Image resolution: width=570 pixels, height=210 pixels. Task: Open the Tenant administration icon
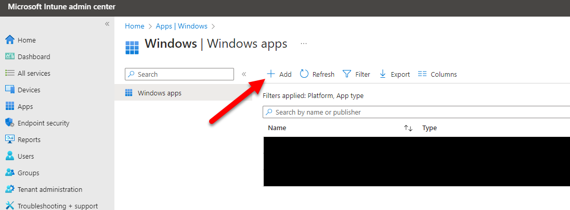10,189
